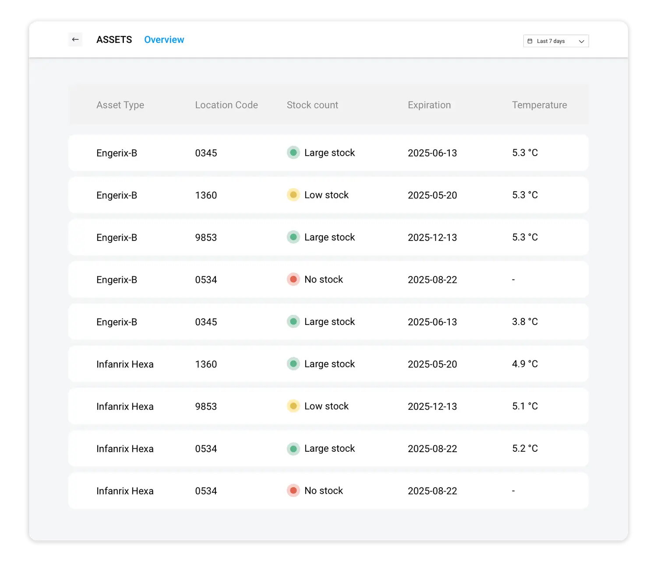Select the Engerix-B name in the 3.8 °C row
Screen dimensions: 657x565
[x=117, y=322]
